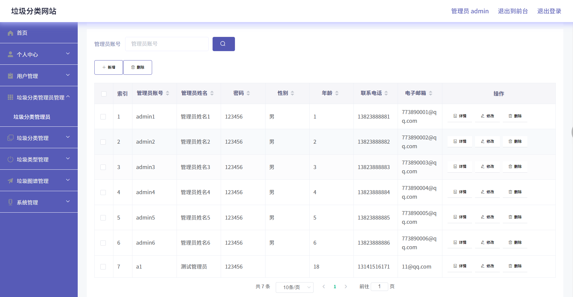This screenshot has width=573, height=297.
Task: Click the device icon for 系统管理
Action: click(10, 202)
